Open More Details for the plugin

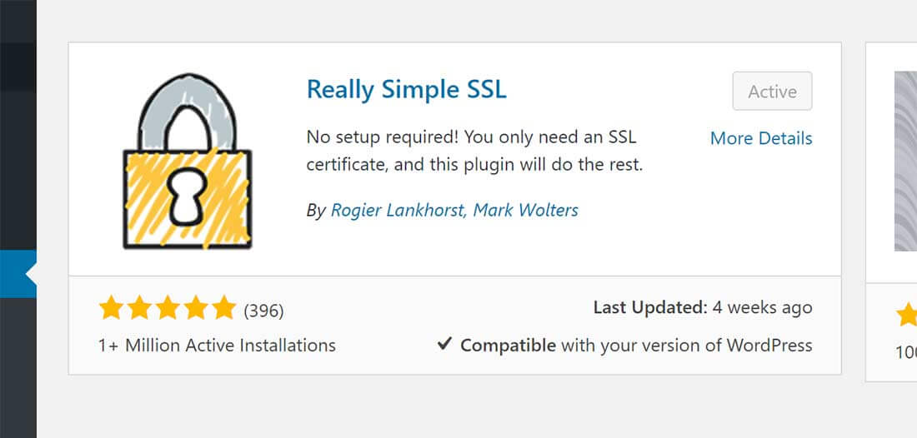point(761,138)
